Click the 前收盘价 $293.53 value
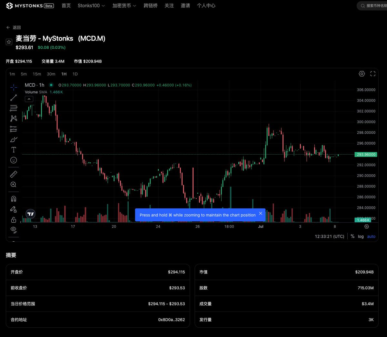This screenshot has height=337, width=387. pos(177,288)
